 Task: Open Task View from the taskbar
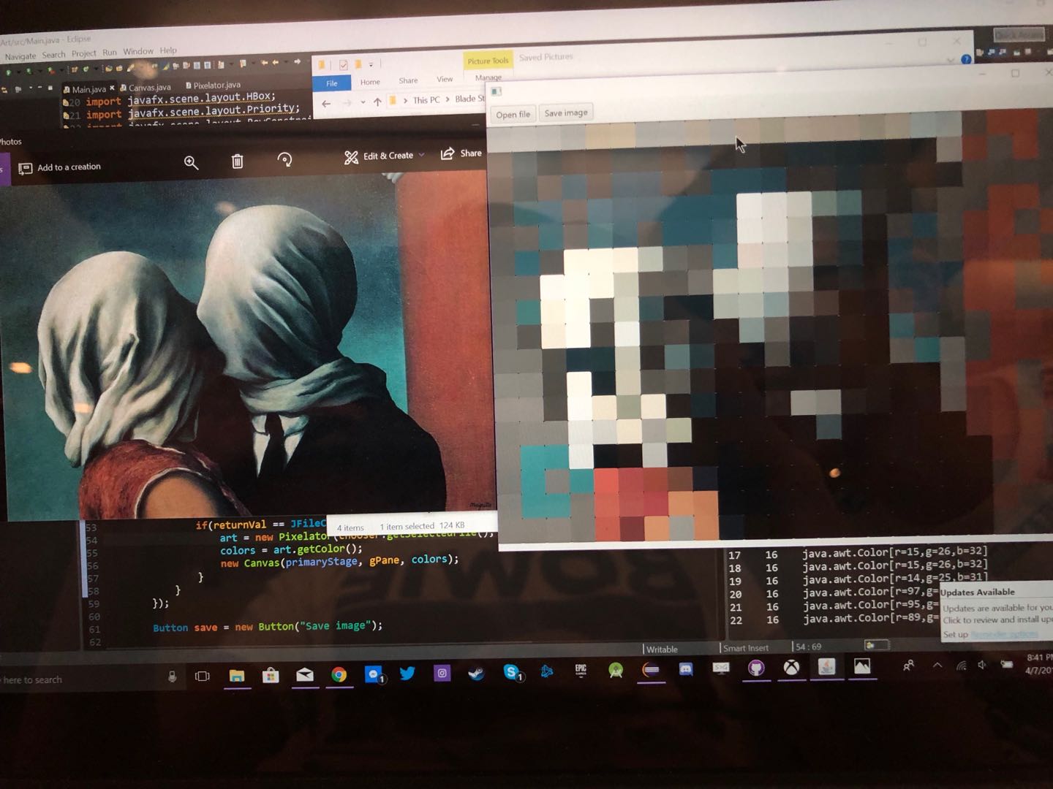point(203,676)
